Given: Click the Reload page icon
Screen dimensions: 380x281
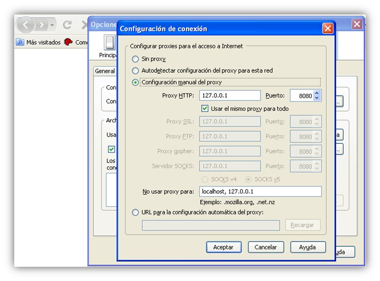Looking at the screenshot, I should tap(67, 25).
